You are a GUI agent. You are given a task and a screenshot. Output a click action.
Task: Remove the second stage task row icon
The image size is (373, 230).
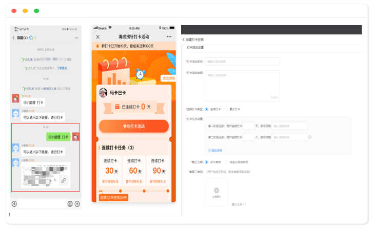311,137
